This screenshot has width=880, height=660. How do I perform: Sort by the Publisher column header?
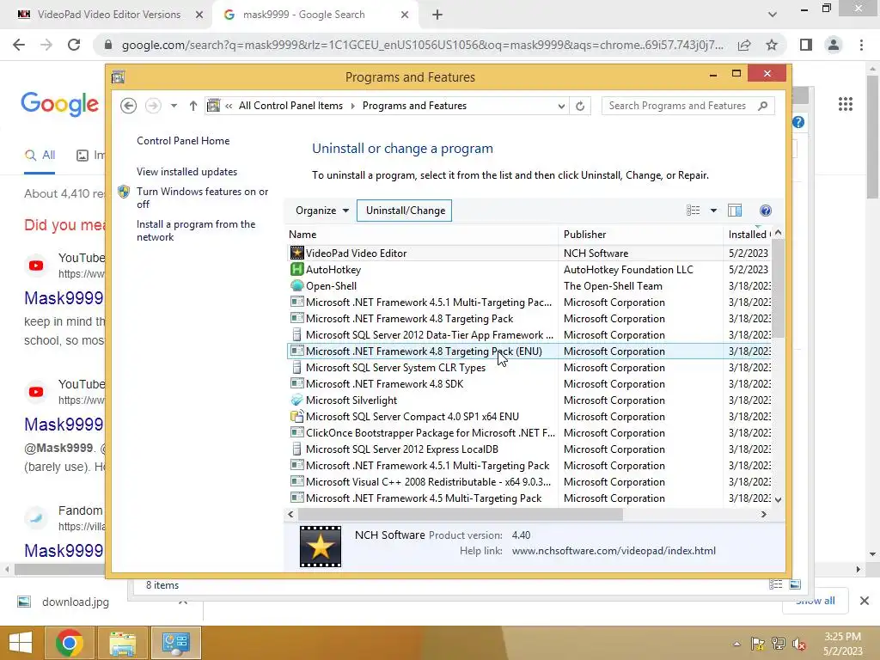pos(641,235)
